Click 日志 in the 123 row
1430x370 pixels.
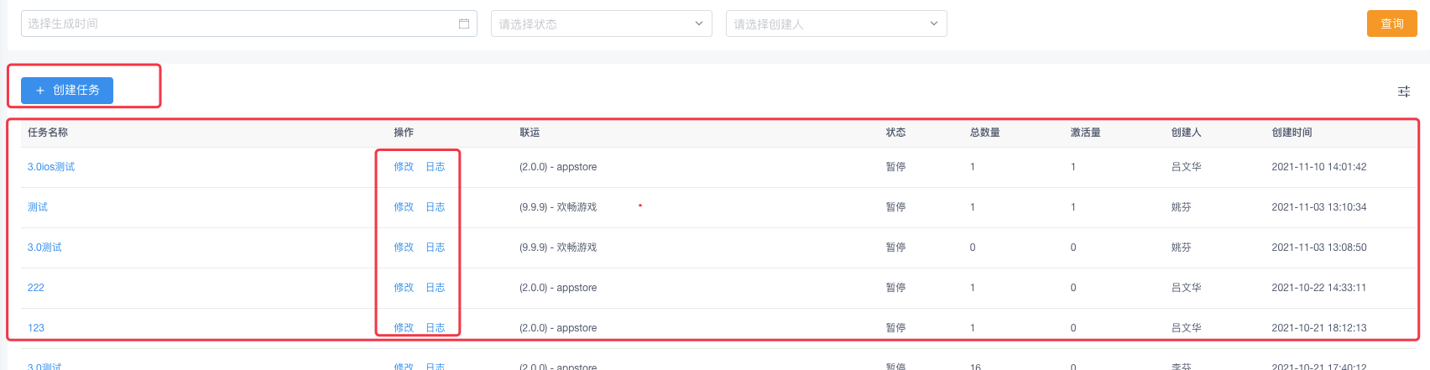436,328
